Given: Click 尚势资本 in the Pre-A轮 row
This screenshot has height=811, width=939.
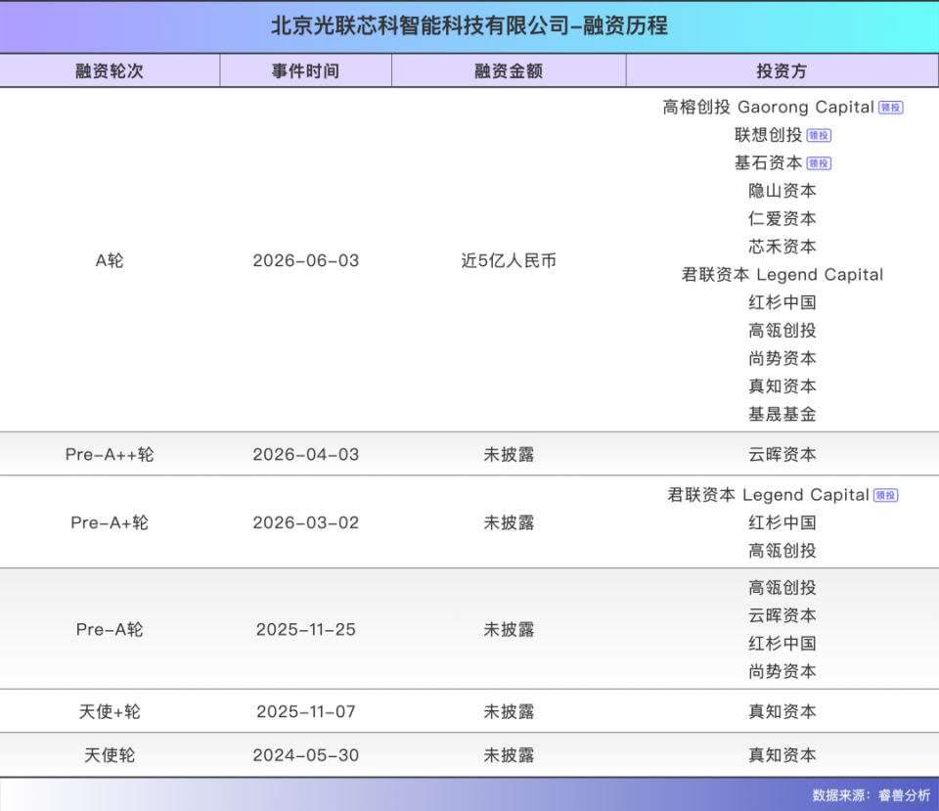Looking at the screenshot, I should 782,671.
